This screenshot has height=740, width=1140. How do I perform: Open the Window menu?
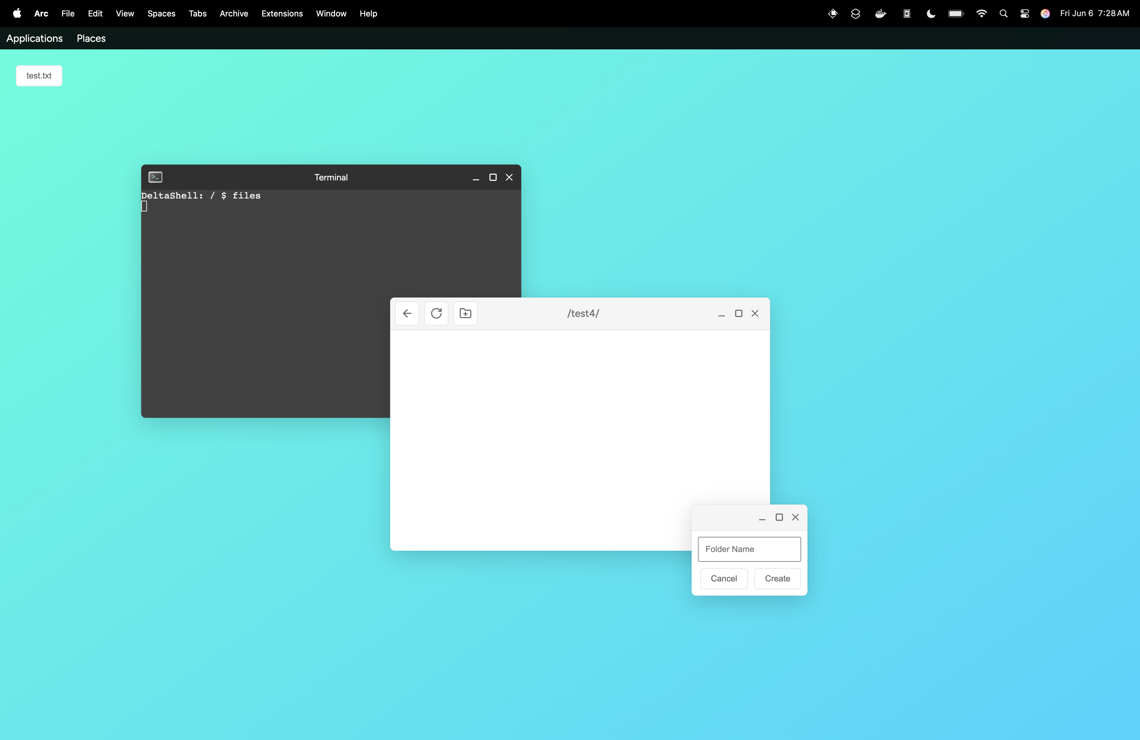pos(331,13)
